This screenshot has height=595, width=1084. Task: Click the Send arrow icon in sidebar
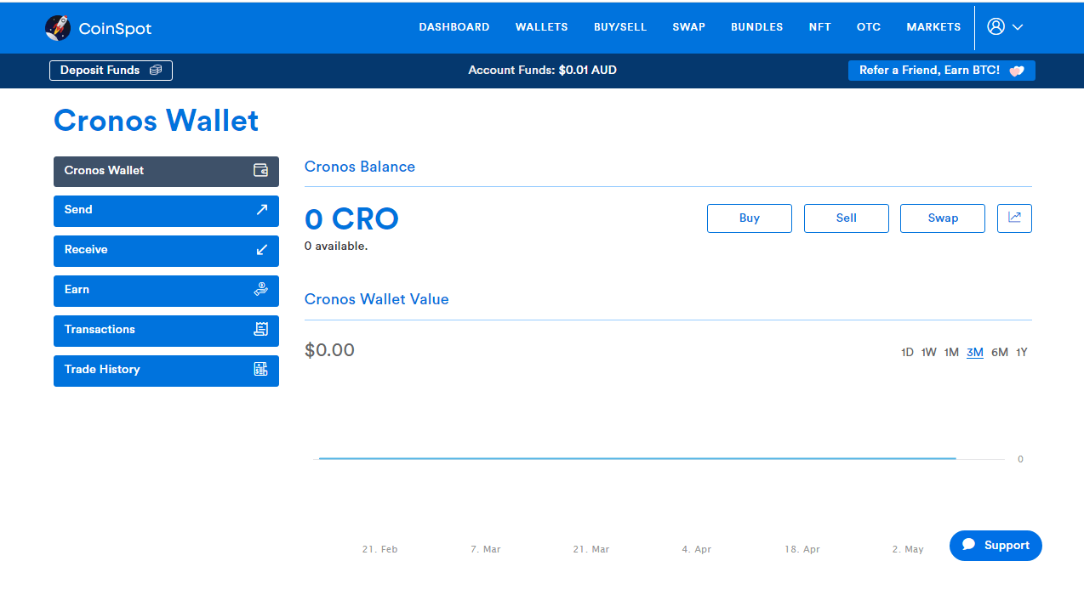[261, 210]
